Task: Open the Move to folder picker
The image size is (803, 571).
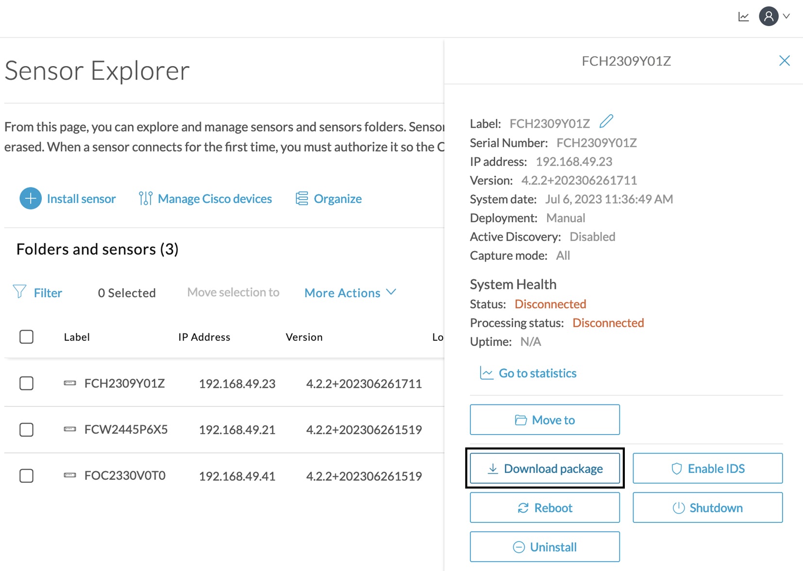Action: [544, 420]
